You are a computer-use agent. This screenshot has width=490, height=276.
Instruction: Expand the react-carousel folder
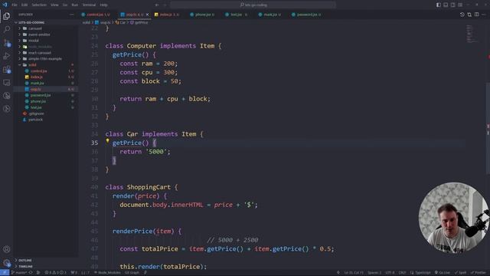45,53
